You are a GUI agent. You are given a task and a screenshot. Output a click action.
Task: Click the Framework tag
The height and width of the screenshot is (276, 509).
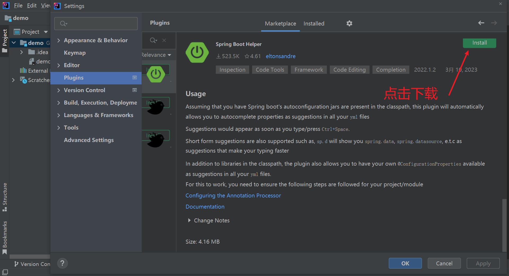tap(309, 70)
